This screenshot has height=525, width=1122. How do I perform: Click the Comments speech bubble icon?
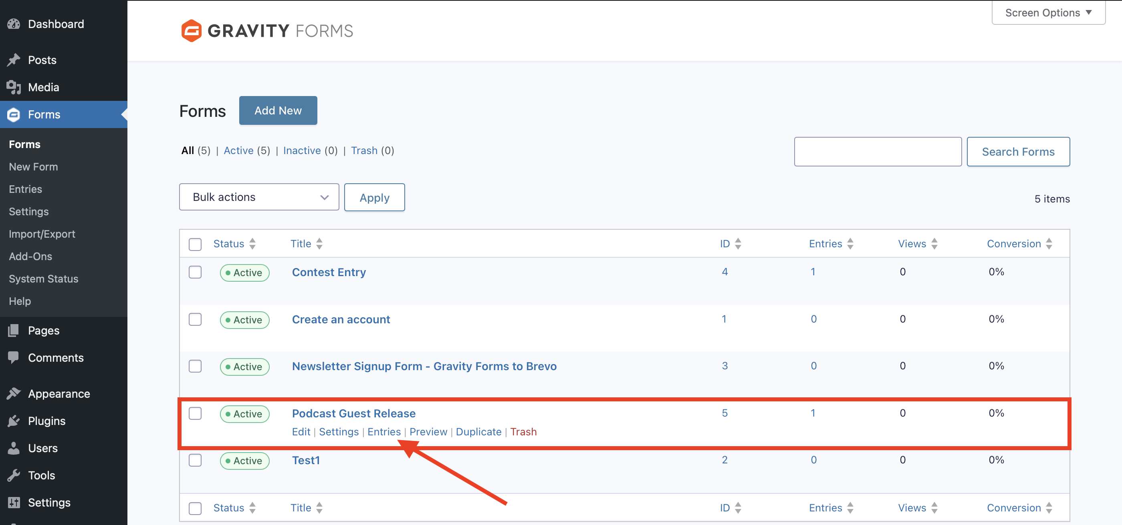[x=14, y=358]
